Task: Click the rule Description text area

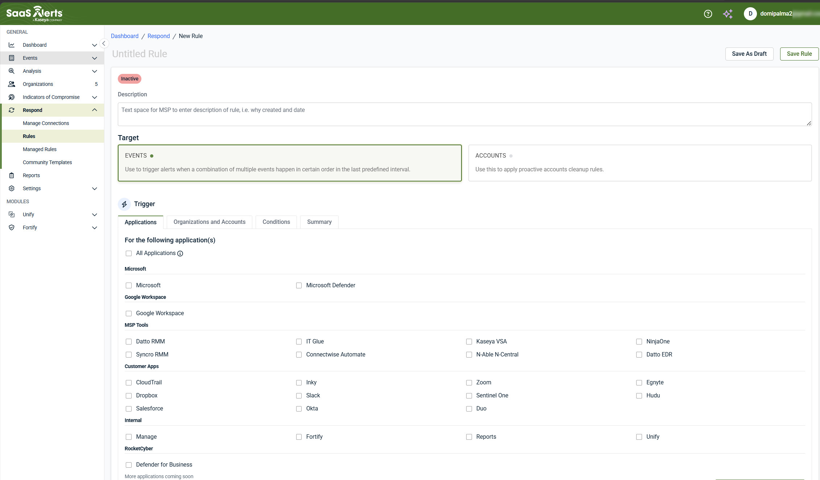Action: pyautogui.click(x=465, y=114)
